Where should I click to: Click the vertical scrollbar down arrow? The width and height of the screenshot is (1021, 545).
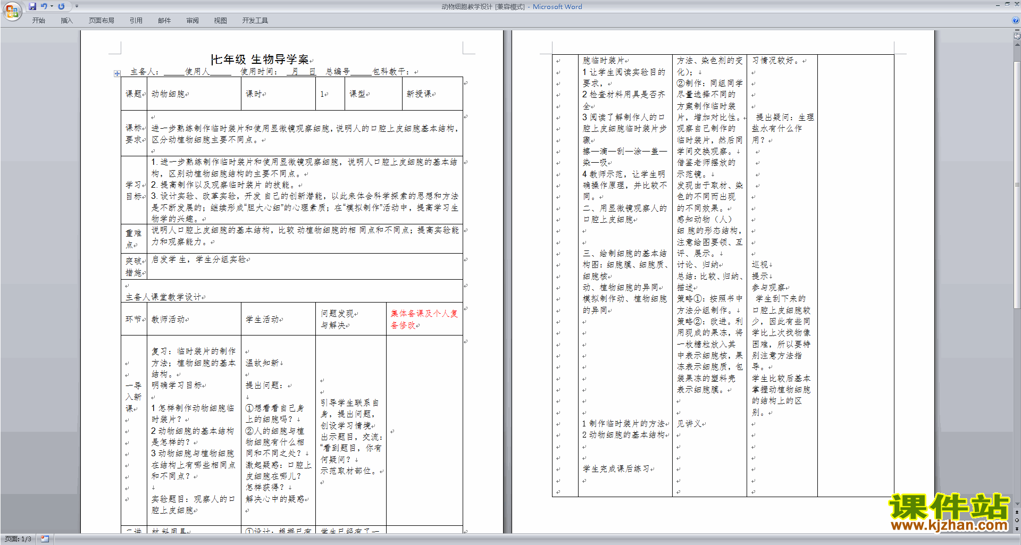click(1017, 504)
